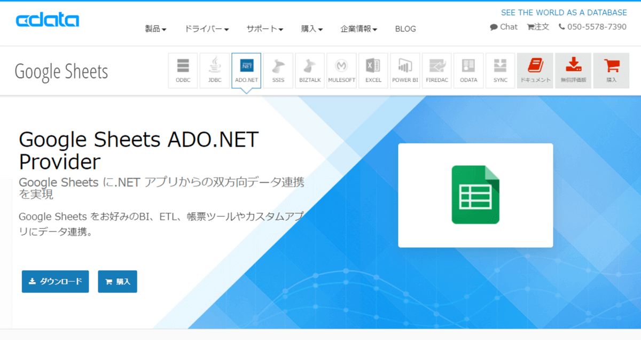
Task: Select the JDBC driver icon
Action: click(x=215, y=71)
